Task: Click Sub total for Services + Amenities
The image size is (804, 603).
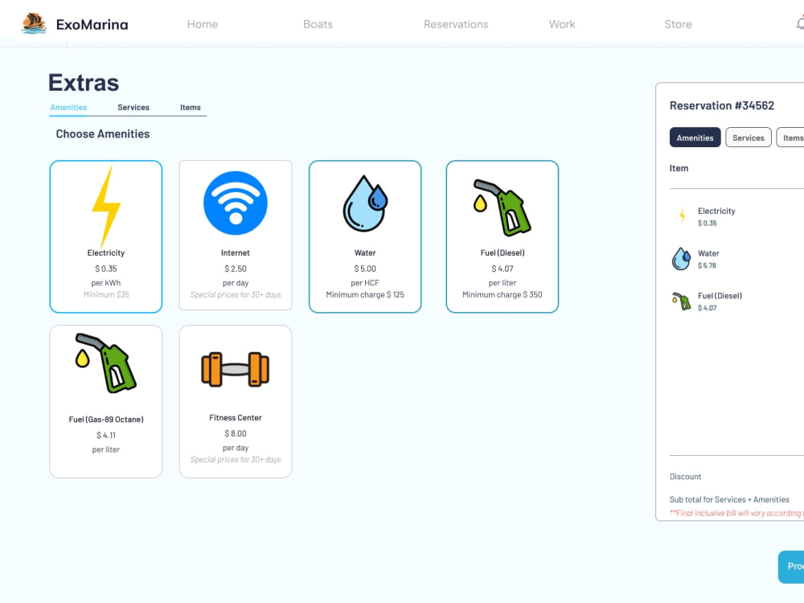Action: 729,499
